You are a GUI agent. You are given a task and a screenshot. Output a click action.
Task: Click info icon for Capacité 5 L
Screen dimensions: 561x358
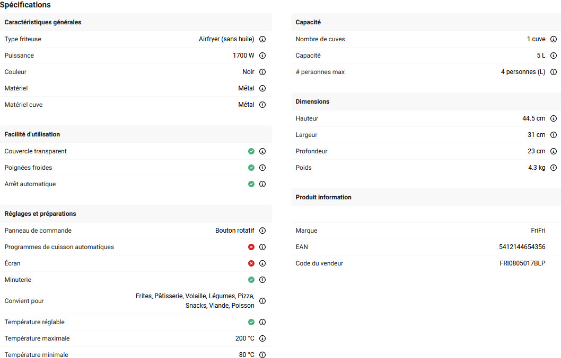[554, 56]
